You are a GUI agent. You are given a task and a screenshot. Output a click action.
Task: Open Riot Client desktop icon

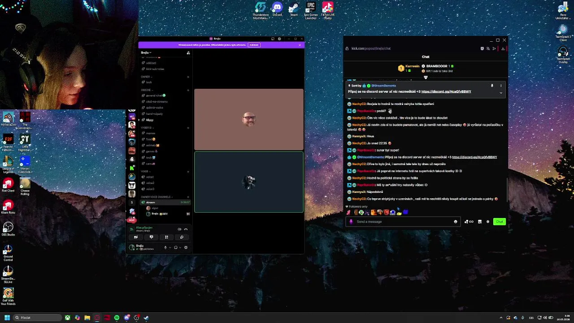8,185
